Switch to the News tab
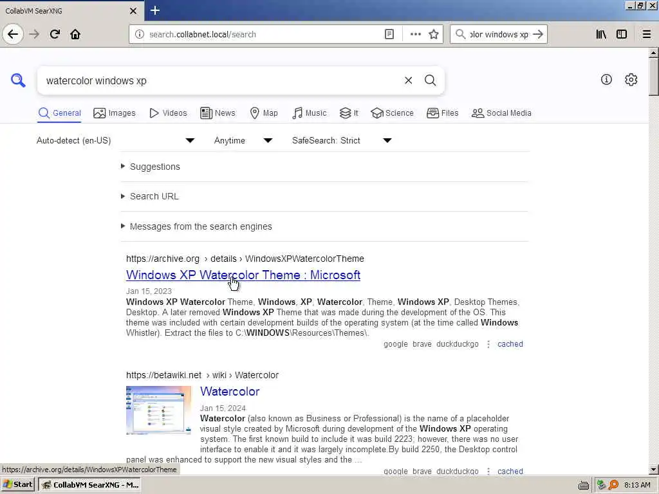 218,113
